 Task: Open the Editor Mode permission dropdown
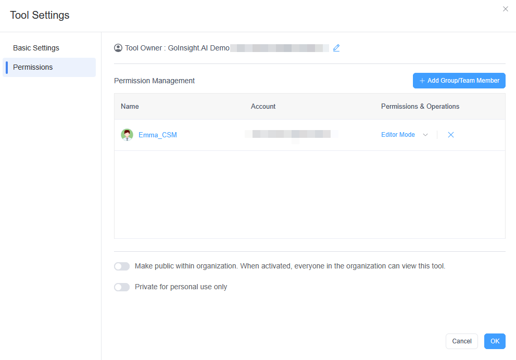pos(405,135)
